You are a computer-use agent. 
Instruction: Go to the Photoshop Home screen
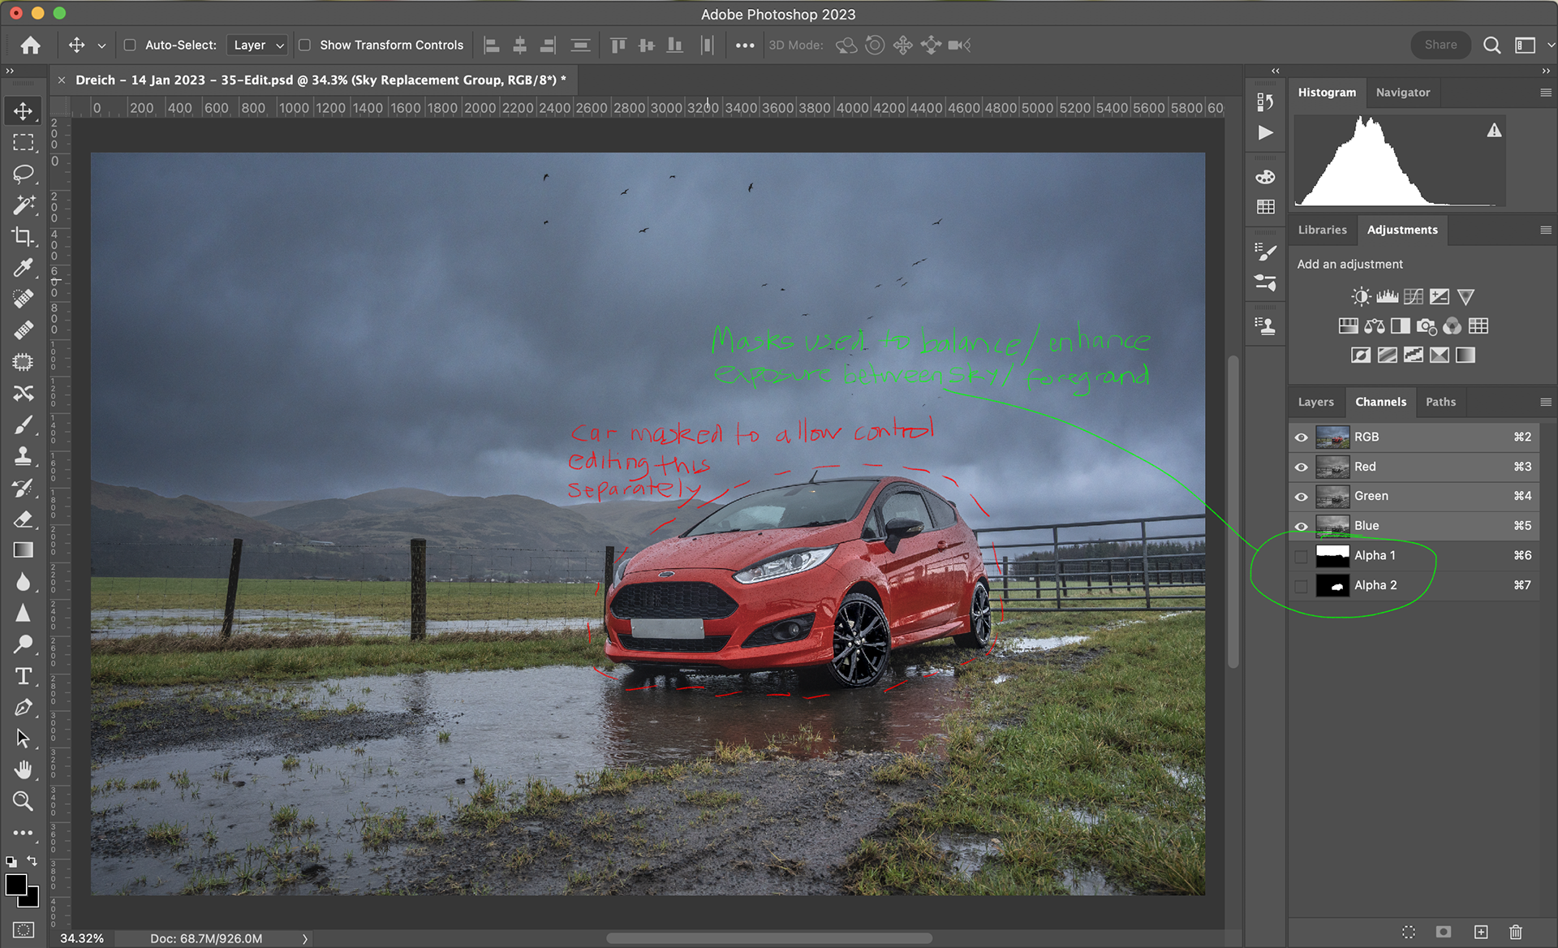click(x=31, y=45)
